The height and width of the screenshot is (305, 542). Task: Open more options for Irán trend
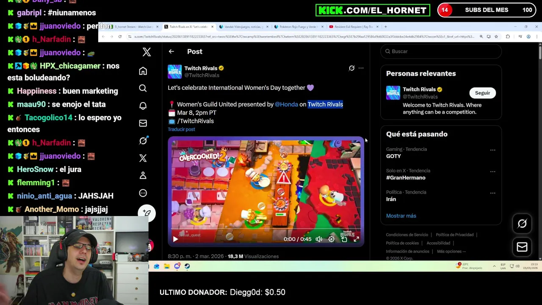(x=492, y=193)
